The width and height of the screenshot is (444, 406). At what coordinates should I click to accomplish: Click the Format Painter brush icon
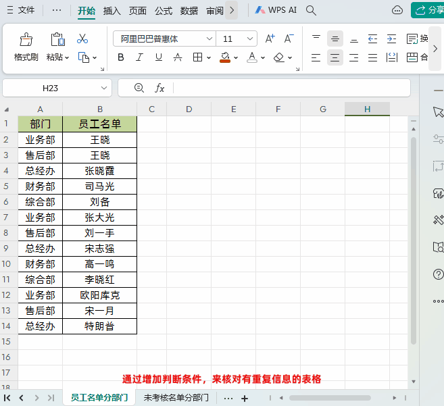[26, 39]
